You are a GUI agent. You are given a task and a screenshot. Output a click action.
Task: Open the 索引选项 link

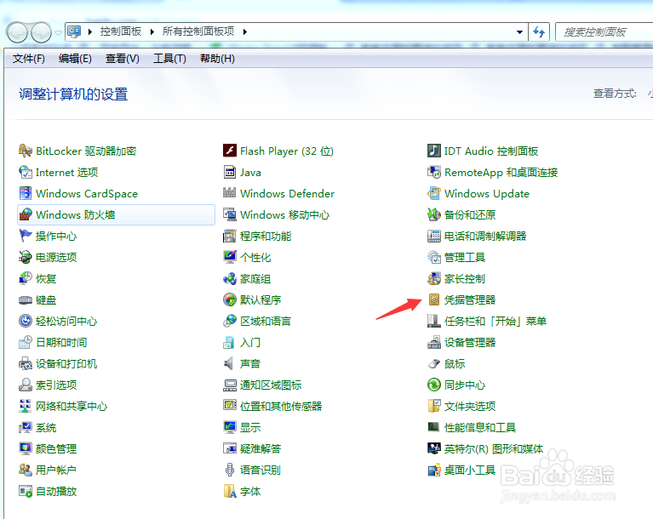click(x=56, y=385)
